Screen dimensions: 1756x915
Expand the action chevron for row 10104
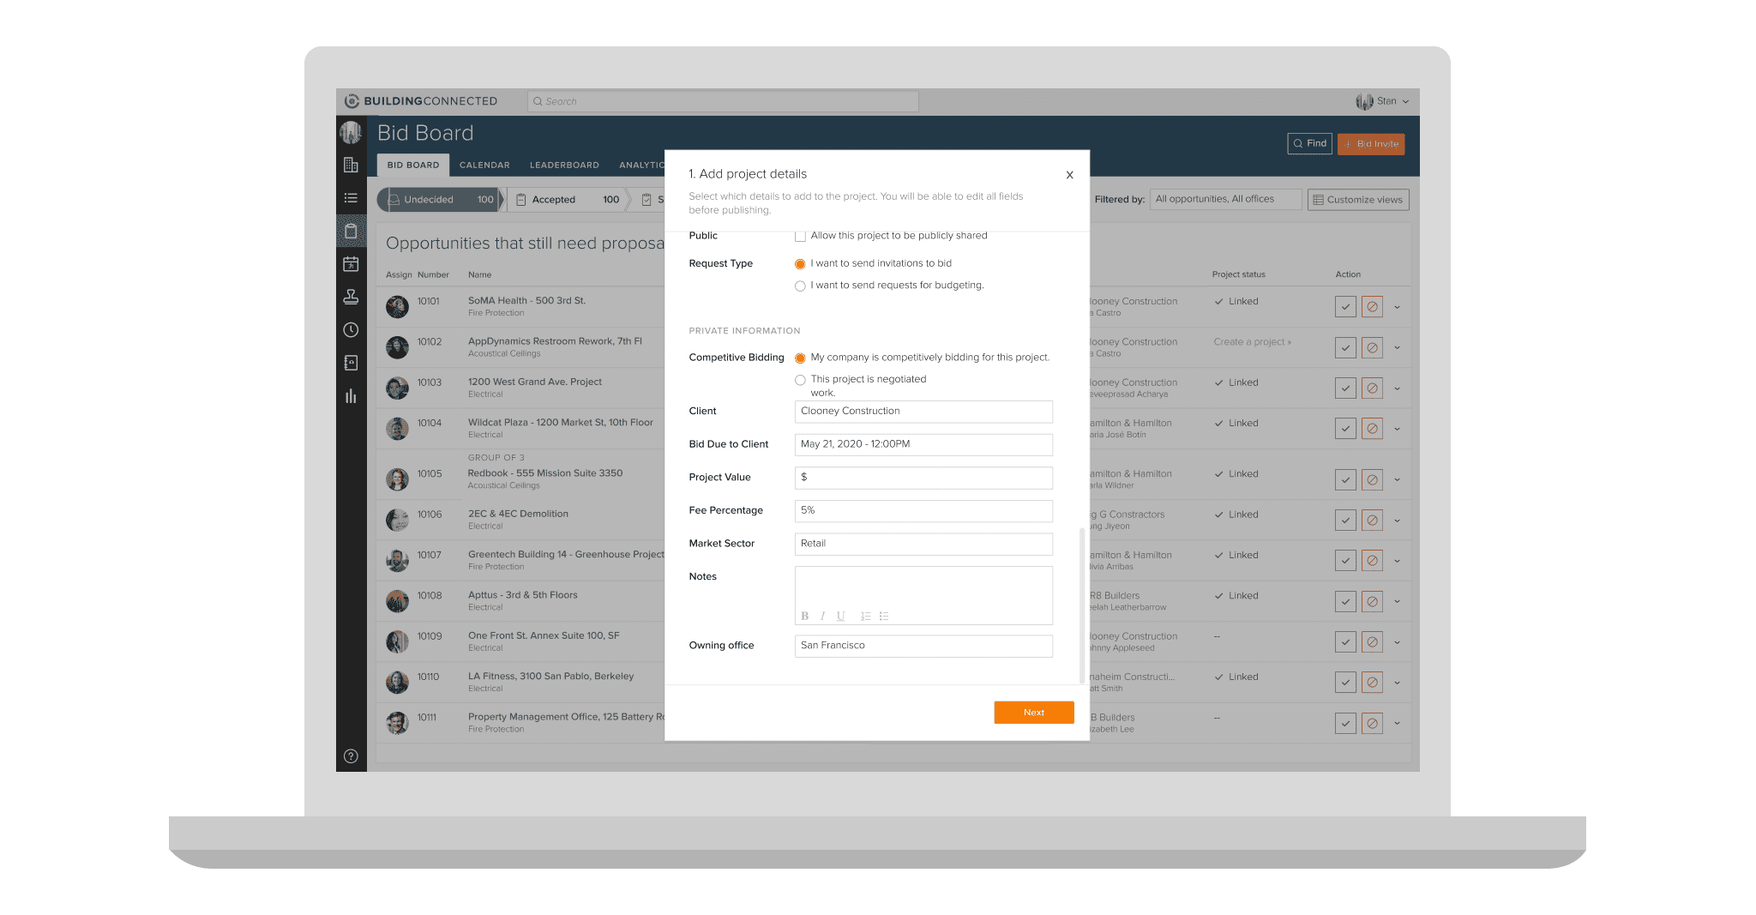click(1397, 429)
